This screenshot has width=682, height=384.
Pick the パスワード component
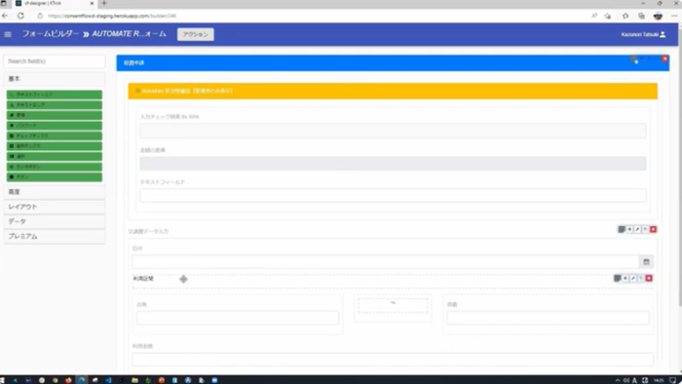[x=55, y=126]
